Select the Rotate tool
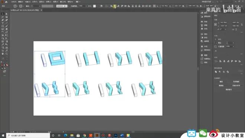Screen dimensions: 245x138 click(3, 32)
